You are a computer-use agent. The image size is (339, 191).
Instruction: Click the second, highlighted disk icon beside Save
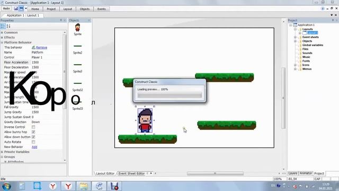(21, 8)
